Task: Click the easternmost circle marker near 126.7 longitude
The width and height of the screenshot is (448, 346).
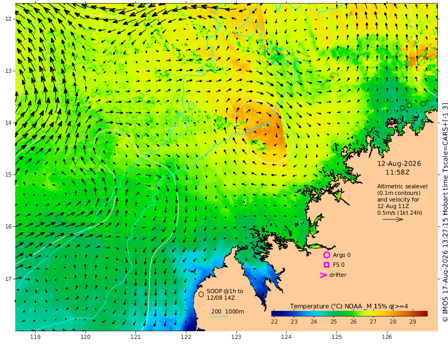Action: click(x=423, y=103)
